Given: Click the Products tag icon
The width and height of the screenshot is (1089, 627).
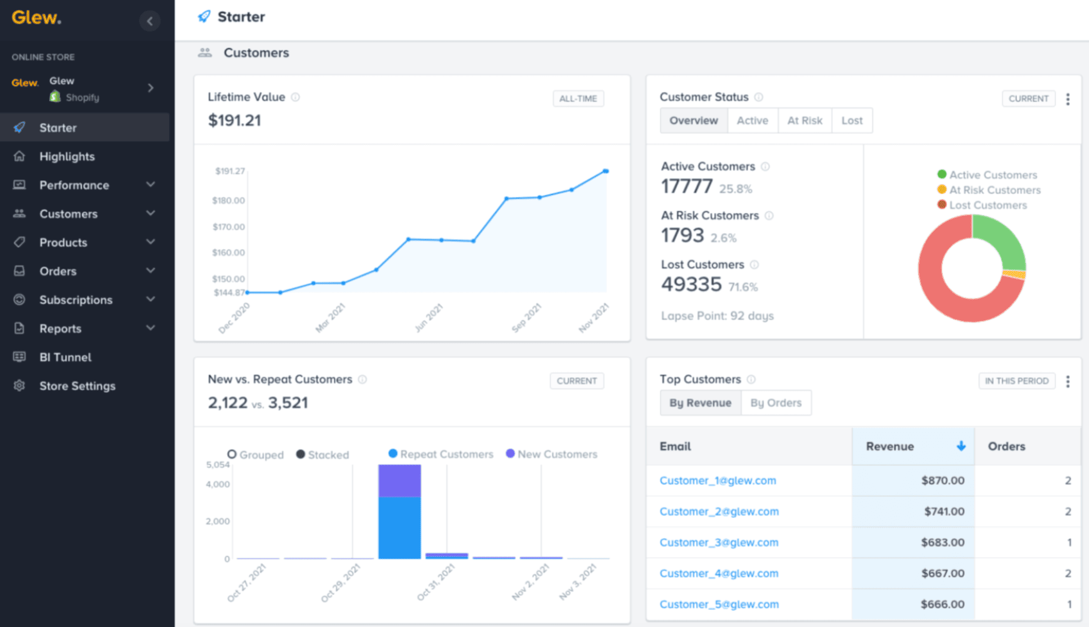Looking at the screenshot, I should 20,241.
